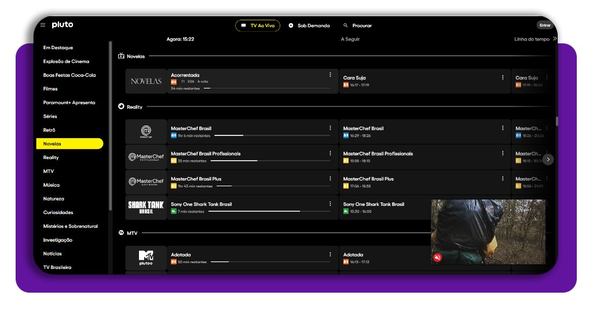
Task: Open three-dot menu for Cara Suja 16:17
Action: 503,77
